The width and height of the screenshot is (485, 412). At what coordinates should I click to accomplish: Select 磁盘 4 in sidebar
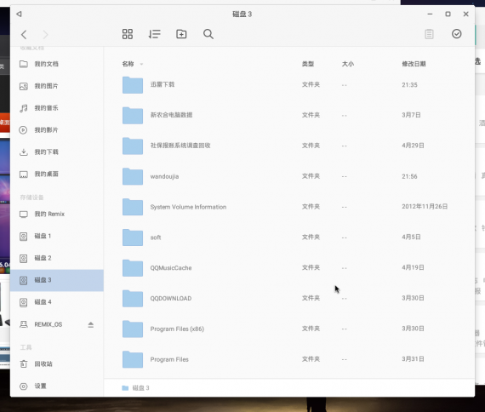pyautogui.click(x=57, y=302)
